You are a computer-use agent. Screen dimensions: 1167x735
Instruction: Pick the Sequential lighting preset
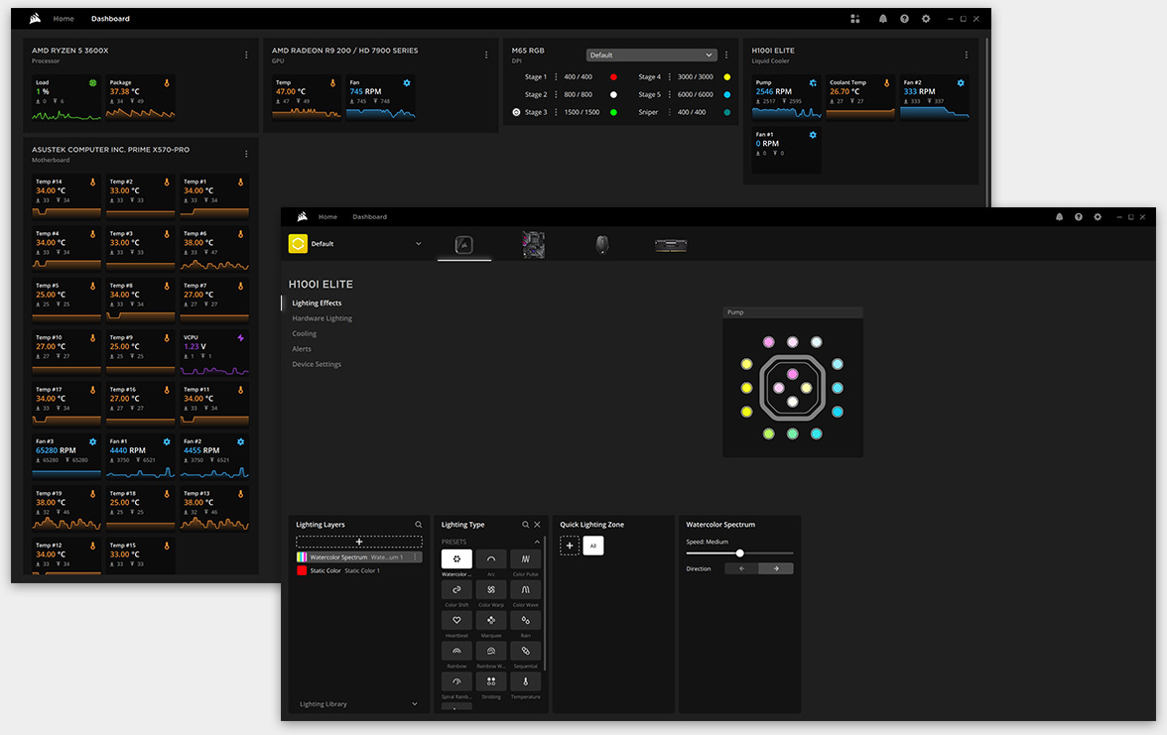pos(526,651)
